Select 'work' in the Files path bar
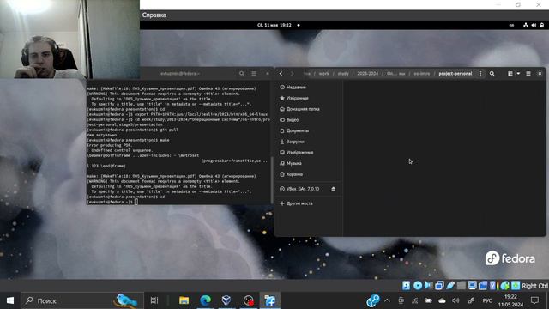The width and height of the screenshot is (549, 309). [324, 74]
